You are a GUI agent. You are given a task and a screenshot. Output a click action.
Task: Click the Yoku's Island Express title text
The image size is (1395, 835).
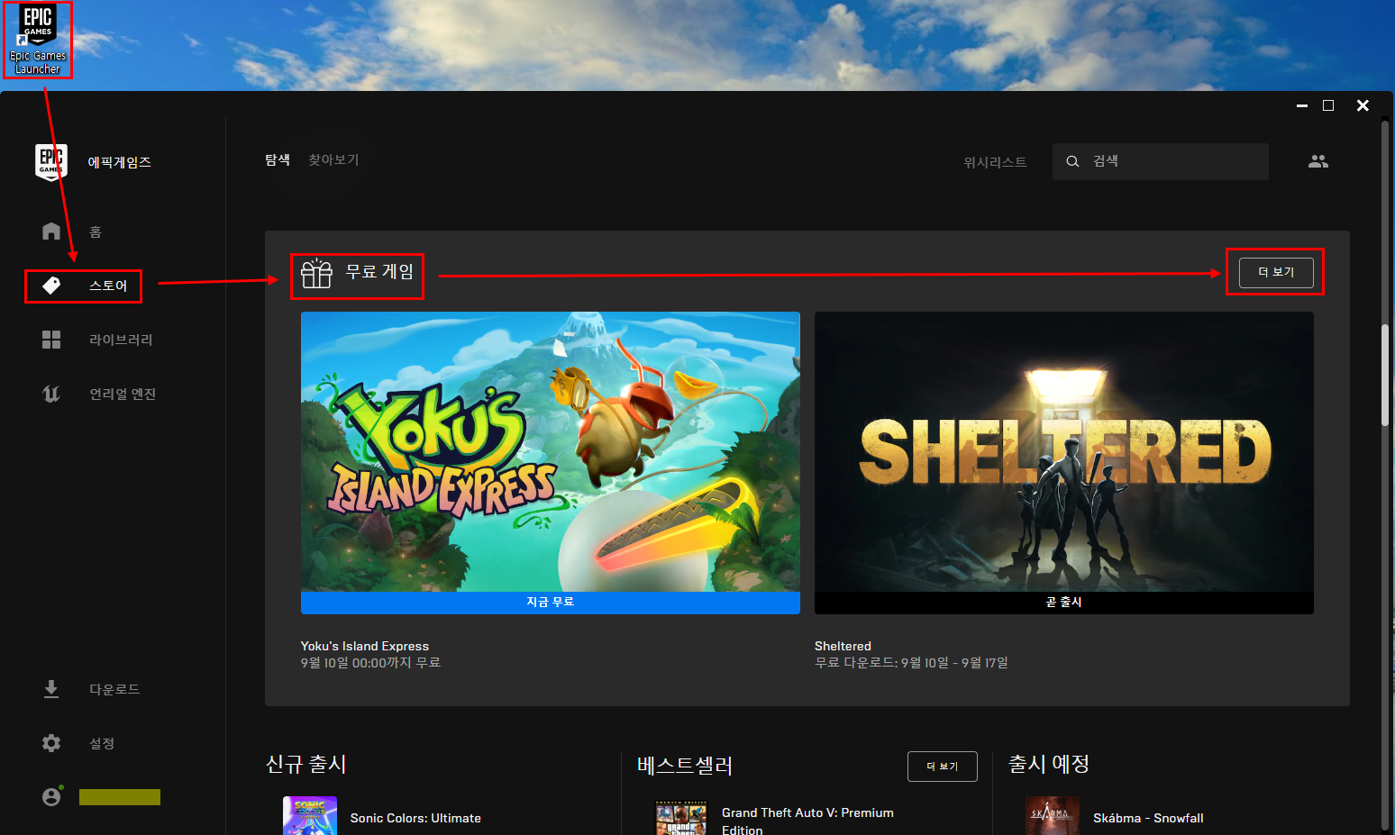click(x=365, y=646)
